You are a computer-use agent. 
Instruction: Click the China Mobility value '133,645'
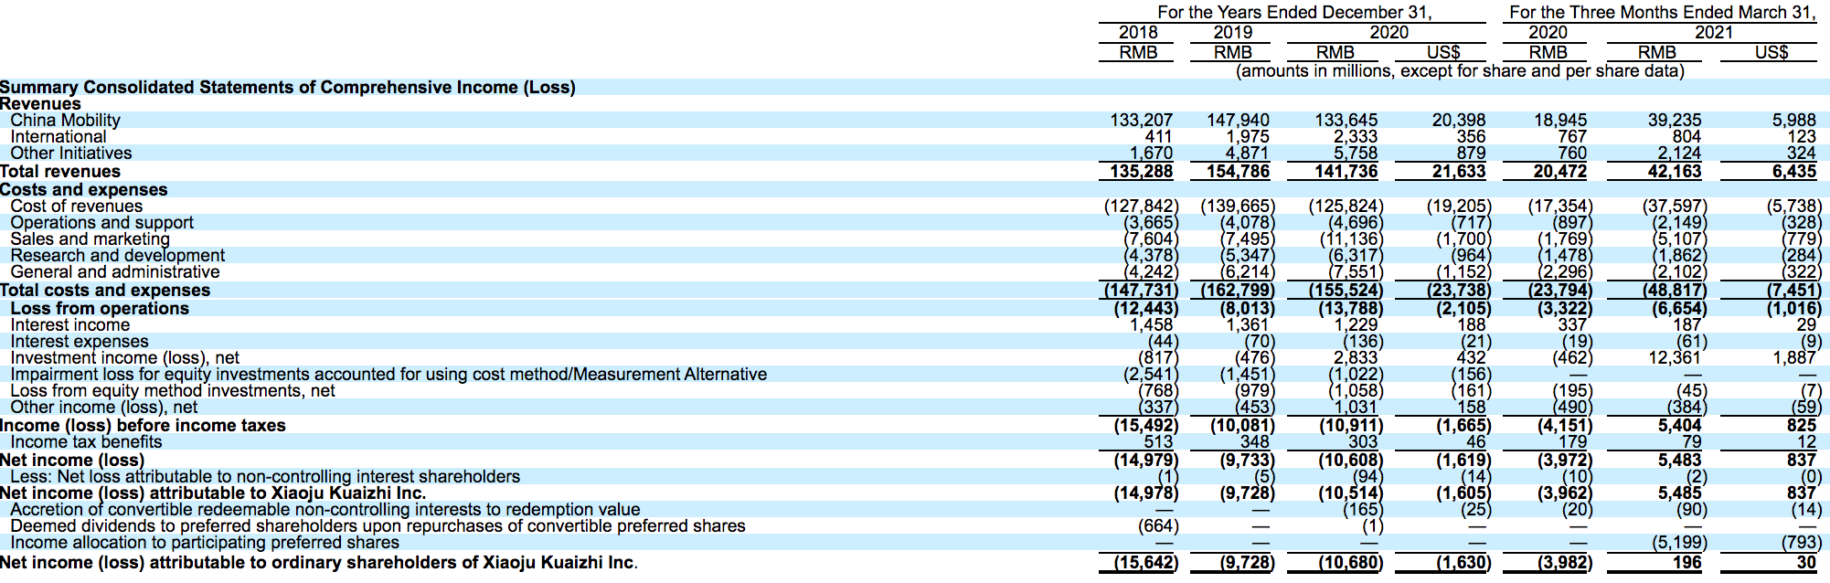point(1346,120)
